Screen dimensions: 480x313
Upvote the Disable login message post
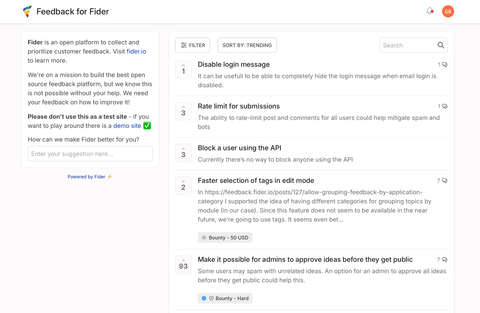[x=183, y=69]
